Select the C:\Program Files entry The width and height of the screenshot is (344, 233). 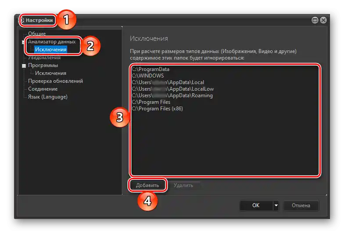[x=151, y=102]
